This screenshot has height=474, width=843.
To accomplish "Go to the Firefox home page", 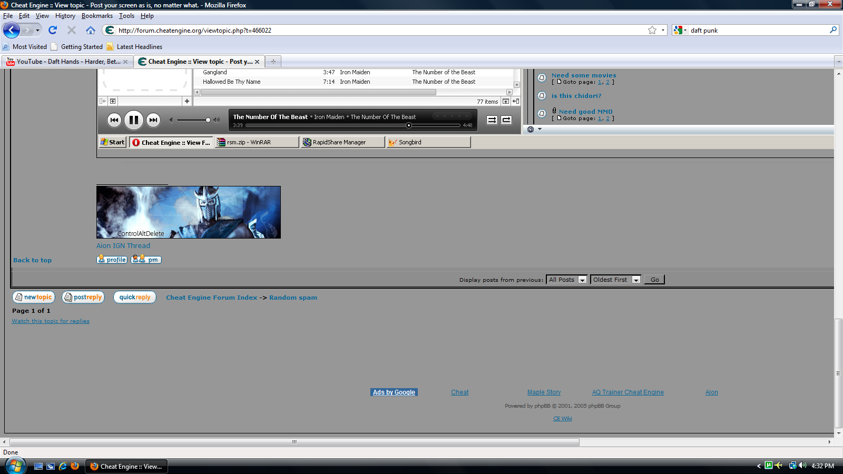I will (91, 30).
